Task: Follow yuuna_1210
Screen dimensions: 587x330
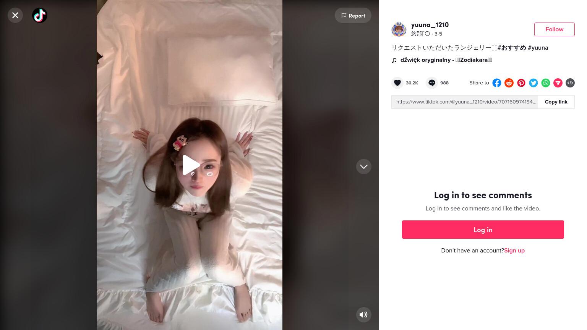Action: pos(555,29)
